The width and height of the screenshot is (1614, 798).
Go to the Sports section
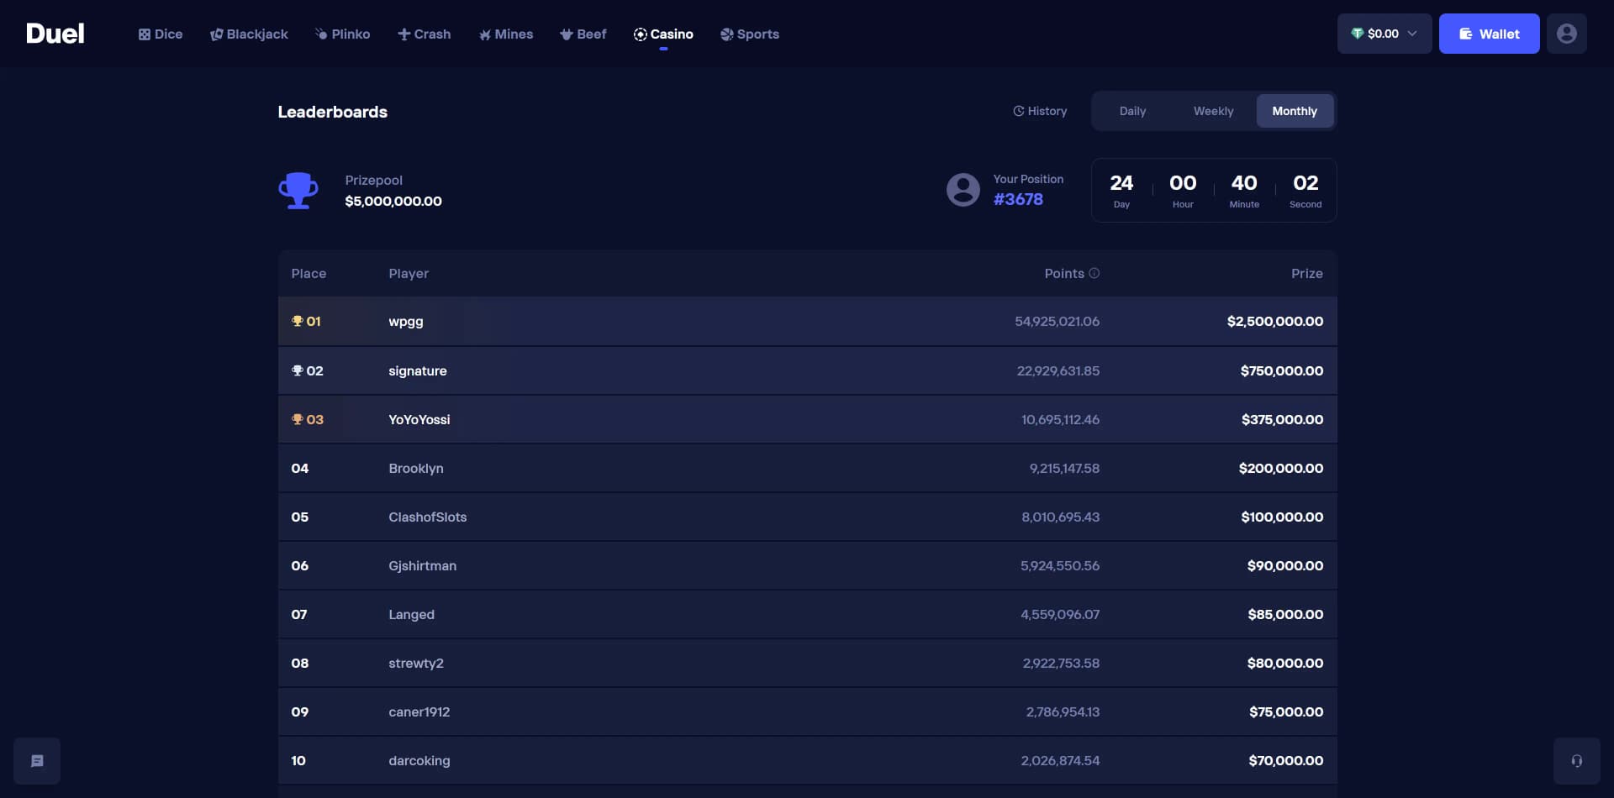[750, 34]
